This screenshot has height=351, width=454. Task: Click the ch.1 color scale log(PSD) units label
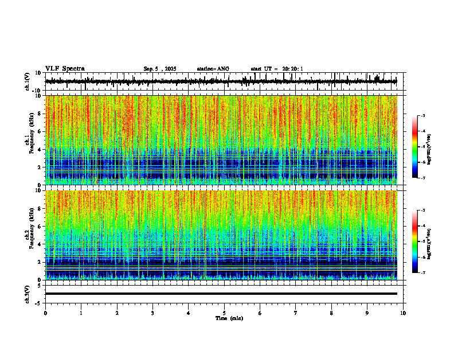[x=429, y=150]
